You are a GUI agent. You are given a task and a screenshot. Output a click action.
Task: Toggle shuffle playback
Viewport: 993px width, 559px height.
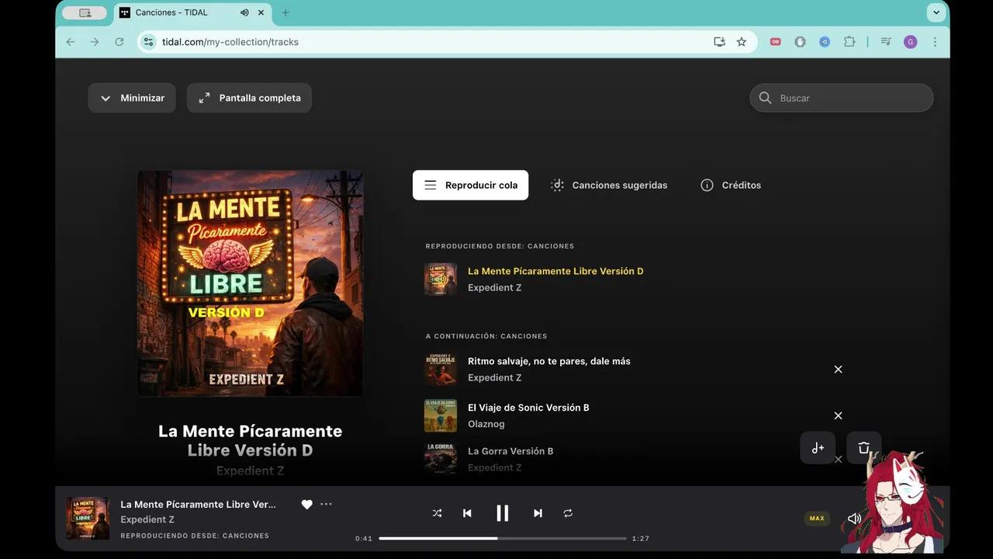(437, 513)
